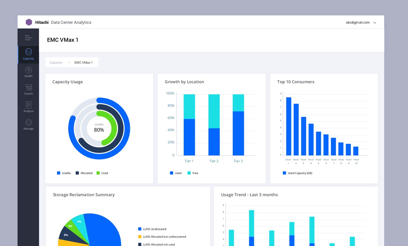Click the Usable 80% donut center
The height and width of the screenshot is (246, 408).
coord(99,128)
